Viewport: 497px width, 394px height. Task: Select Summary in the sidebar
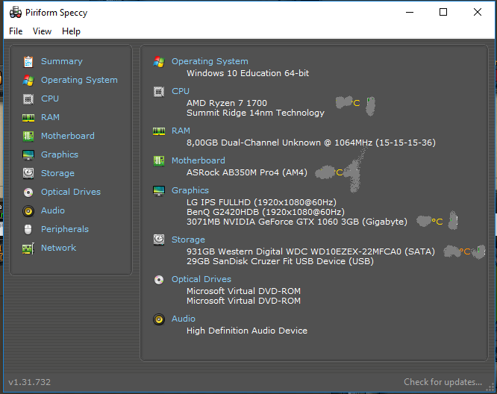tap(62, 61)
